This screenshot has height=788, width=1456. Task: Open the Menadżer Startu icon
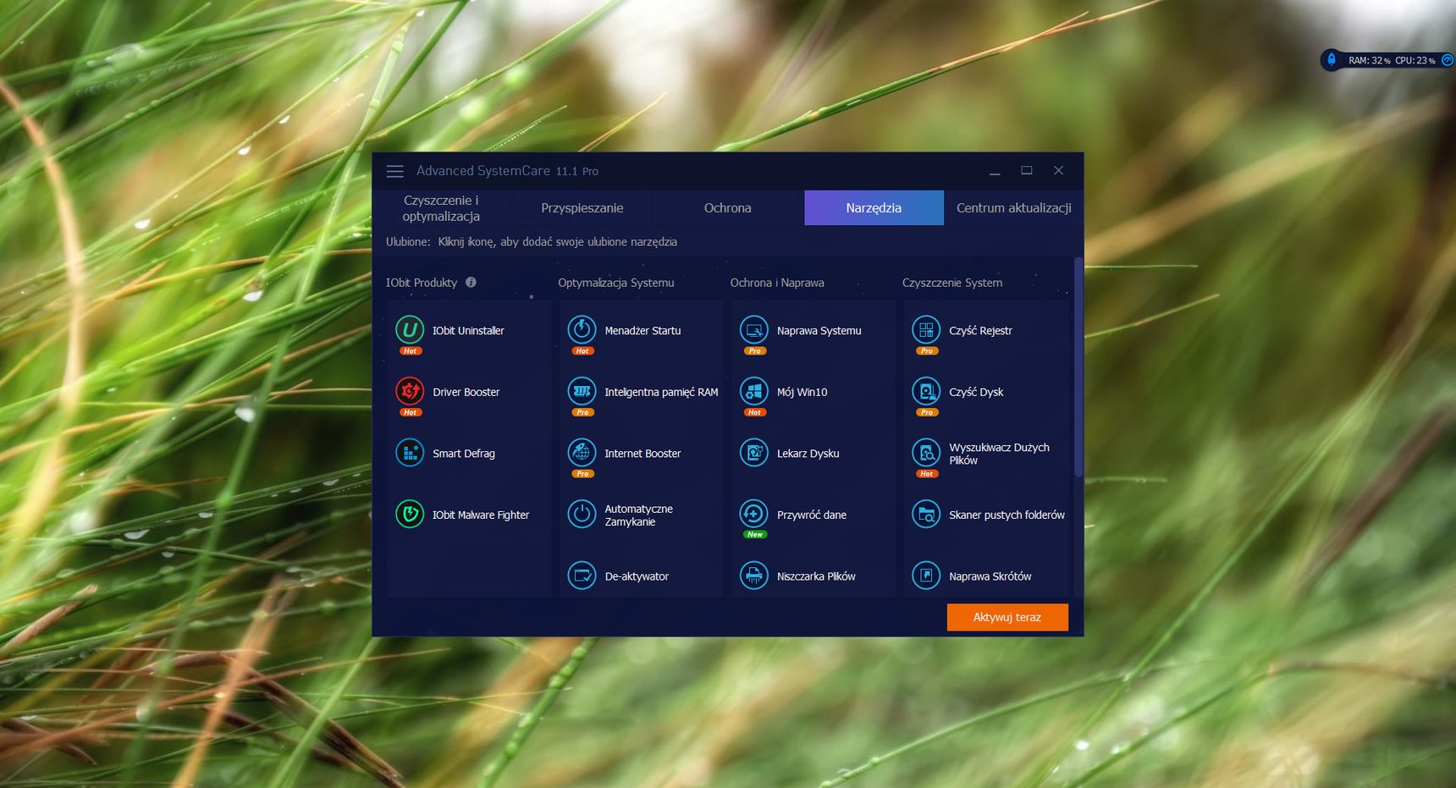[582, 329]
